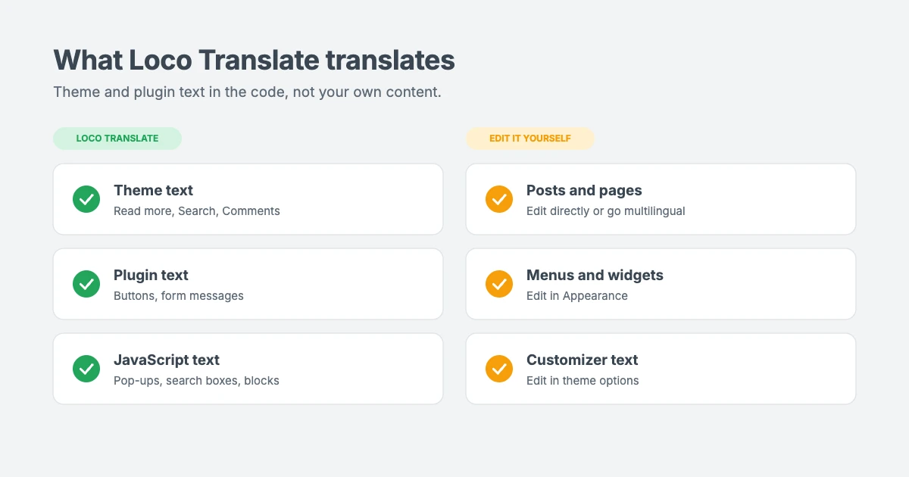Screen dimensions: 909x477
Task: Click the 'Plugin text' card title
Action: (x=151, y=276)
